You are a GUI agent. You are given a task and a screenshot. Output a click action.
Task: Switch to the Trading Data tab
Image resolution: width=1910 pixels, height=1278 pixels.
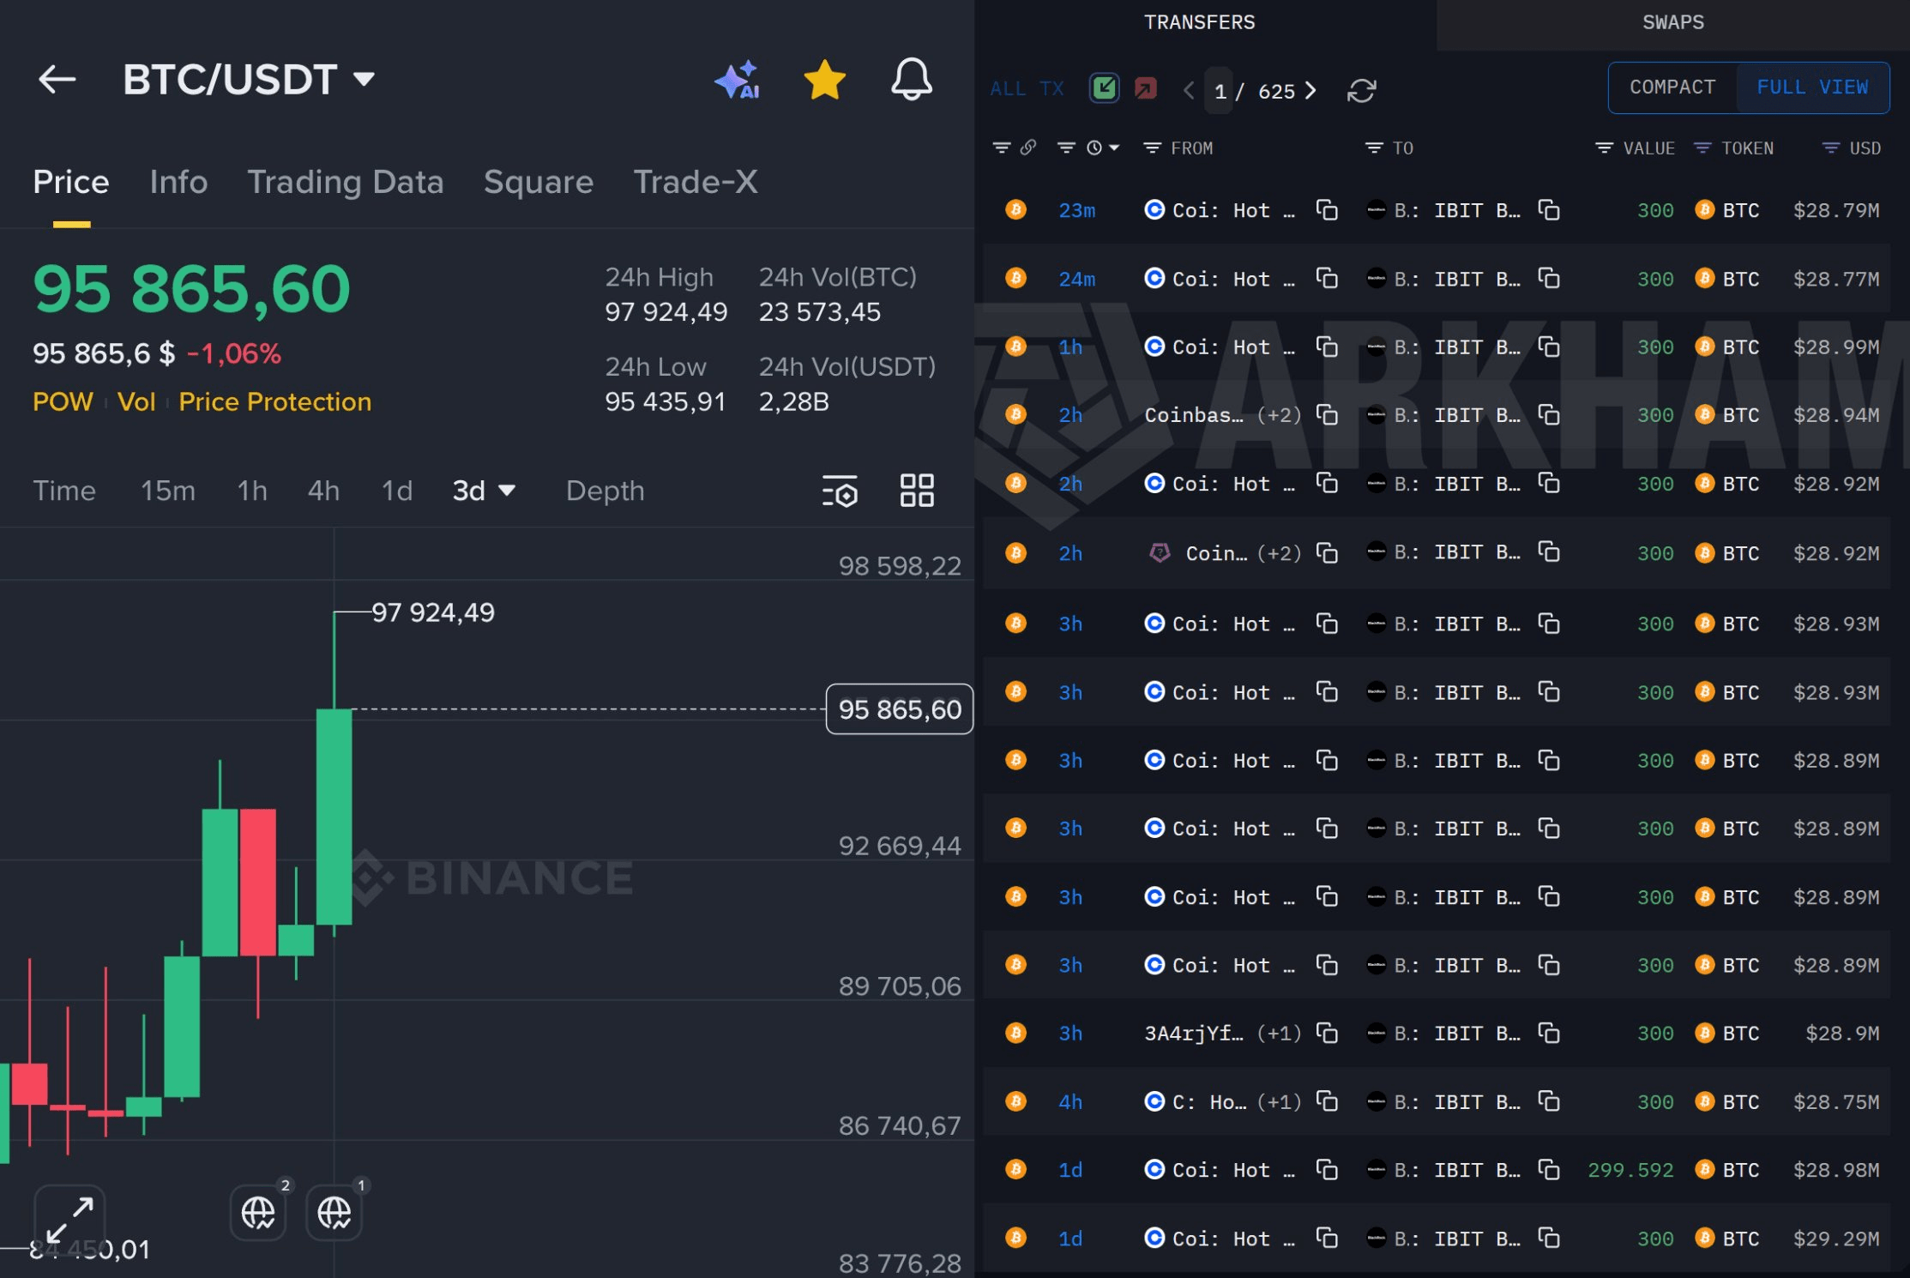pyautogui.click(x=345, y=182)
